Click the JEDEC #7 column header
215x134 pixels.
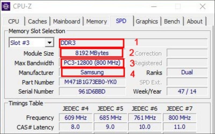180,109
